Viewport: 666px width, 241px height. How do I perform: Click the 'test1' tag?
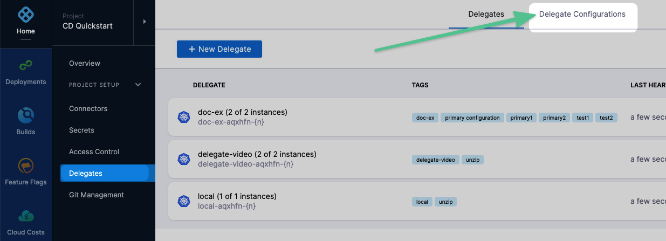(583, 118)
